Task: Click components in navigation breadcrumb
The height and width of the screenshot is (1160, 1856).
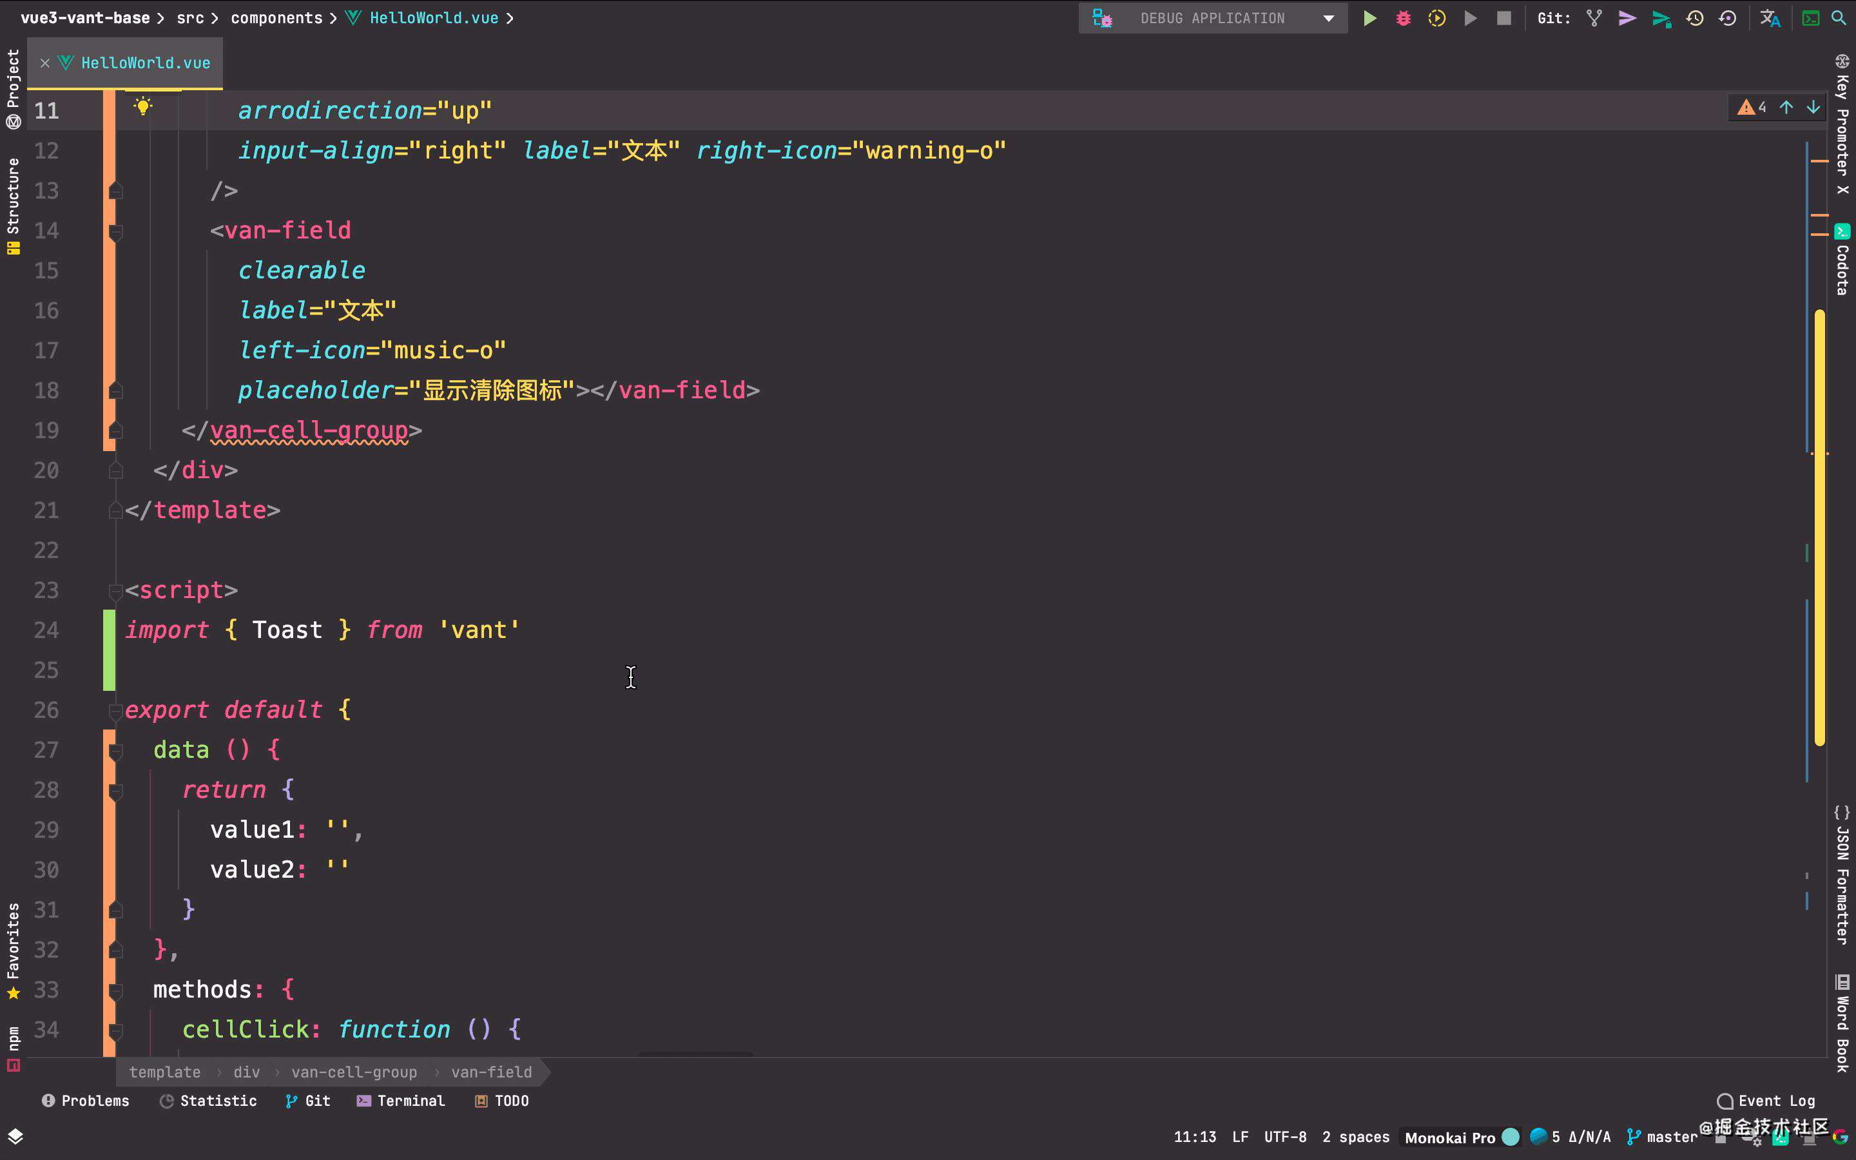Action: pyautogui.click(x=277, y=17)
